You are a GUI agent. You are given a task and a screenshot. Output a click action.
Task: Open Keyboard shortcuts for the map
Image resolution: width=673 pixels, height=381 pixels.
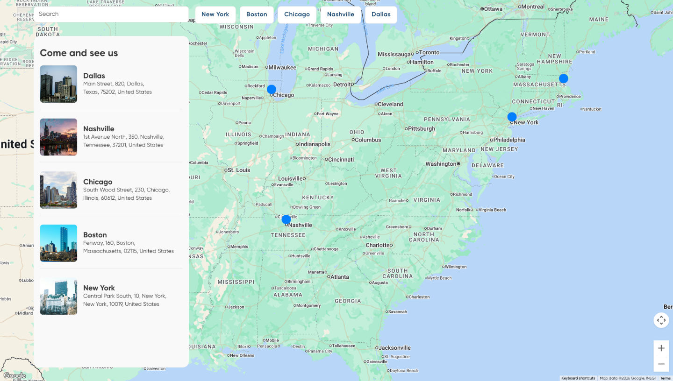pos(578,378)
